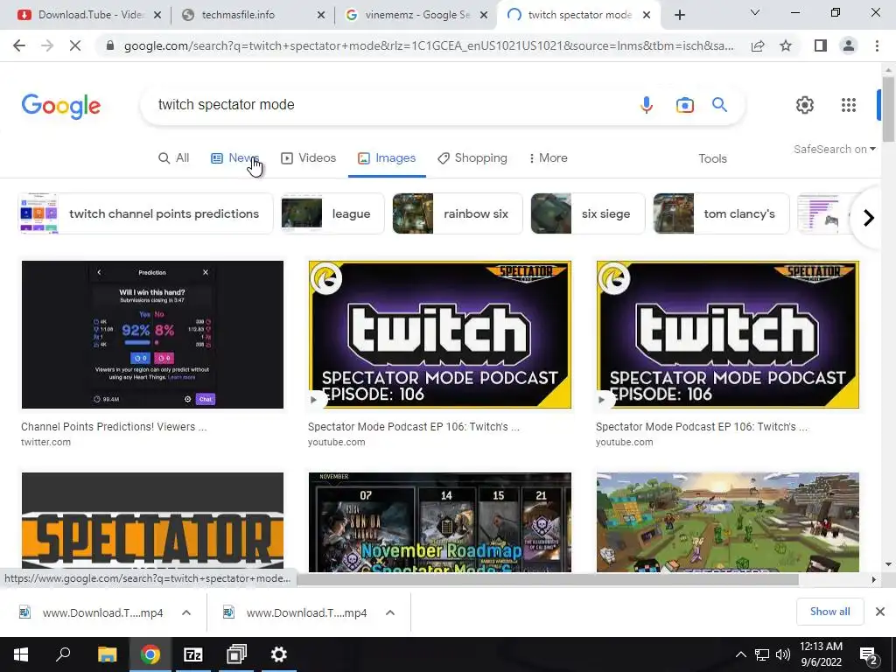
Task: Click the blue magnifier search button
Action: click(x=719, y=105)
